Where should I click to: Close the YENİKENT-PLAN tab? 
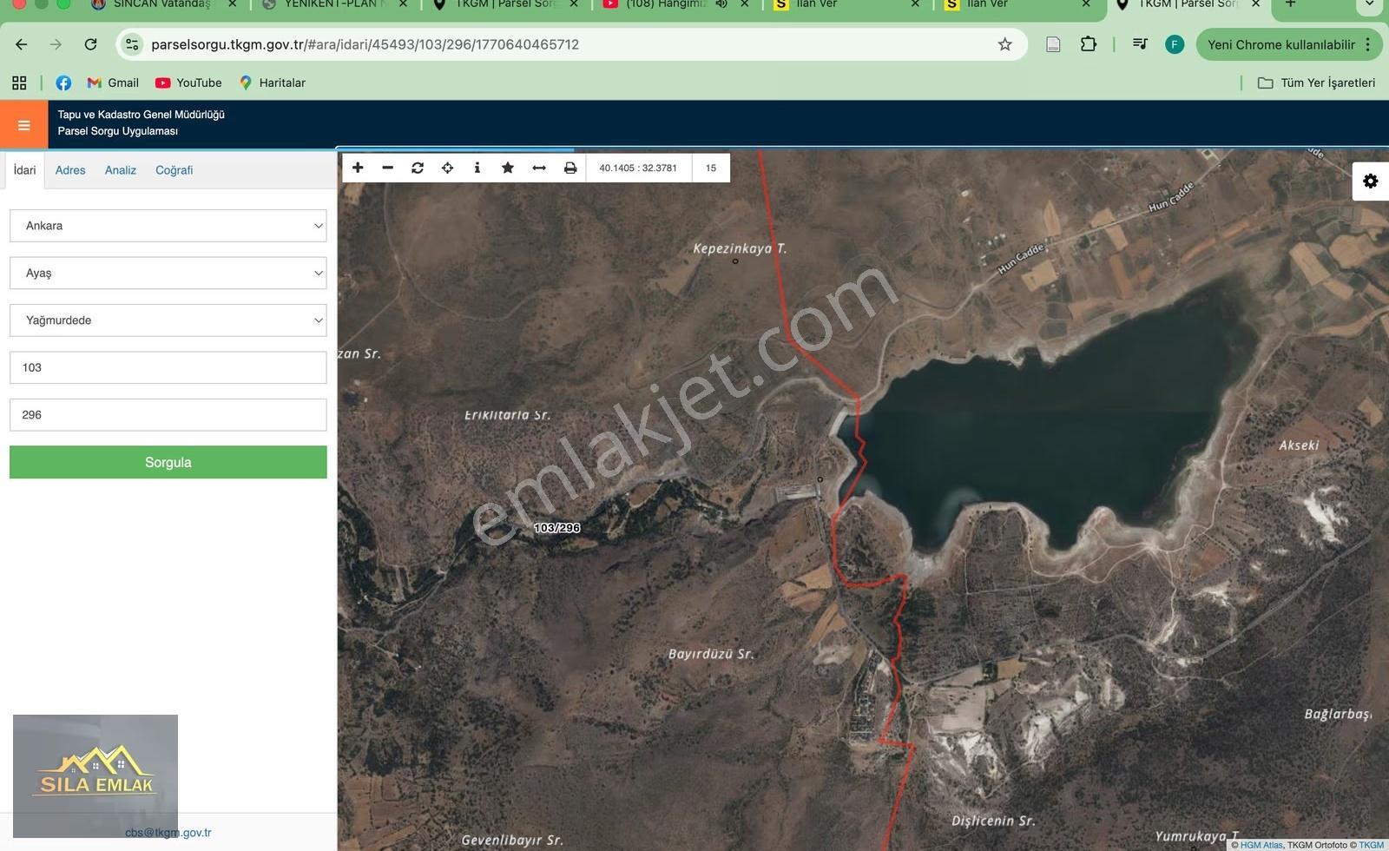[x=403, y=4]
